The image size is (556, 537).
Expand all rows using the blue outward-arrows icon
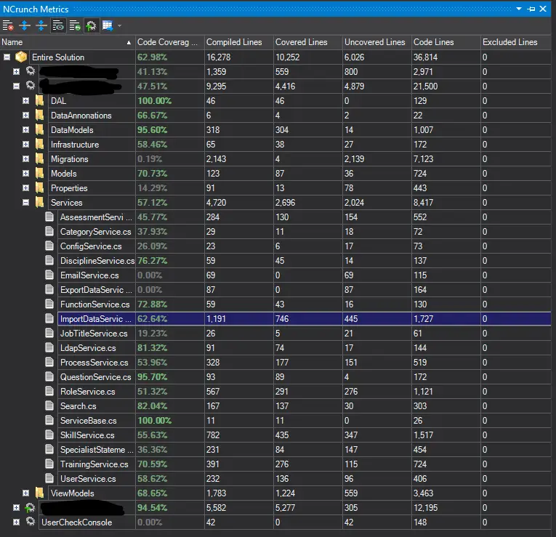tap(25, 25)
